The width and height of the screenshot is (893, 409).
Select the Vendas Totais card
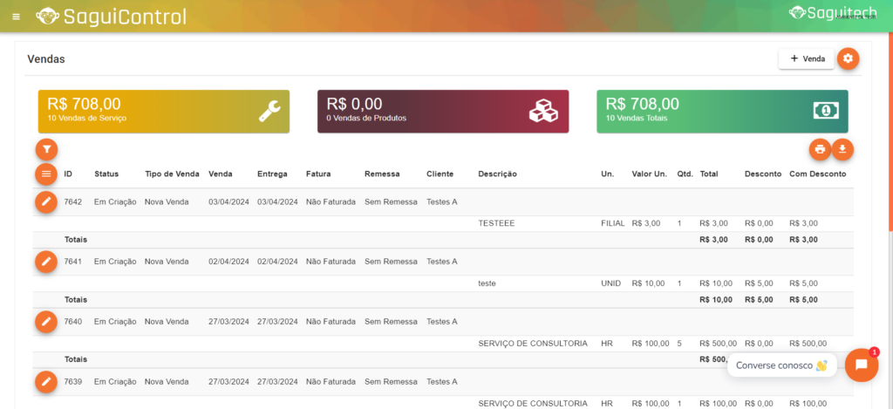(721, 112)
